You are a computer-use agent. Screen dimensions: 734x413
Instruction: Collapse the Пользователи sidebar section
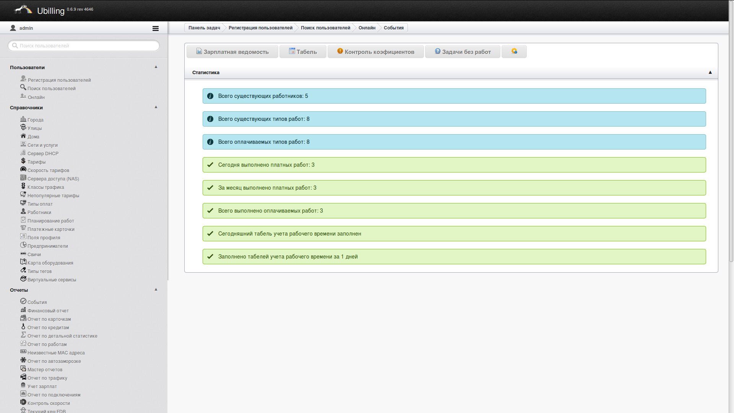click(x=156, y=67)
